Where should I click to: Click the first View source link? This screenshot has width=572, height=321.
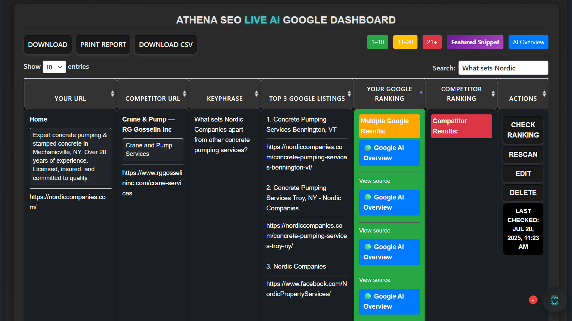coord(375,181)
